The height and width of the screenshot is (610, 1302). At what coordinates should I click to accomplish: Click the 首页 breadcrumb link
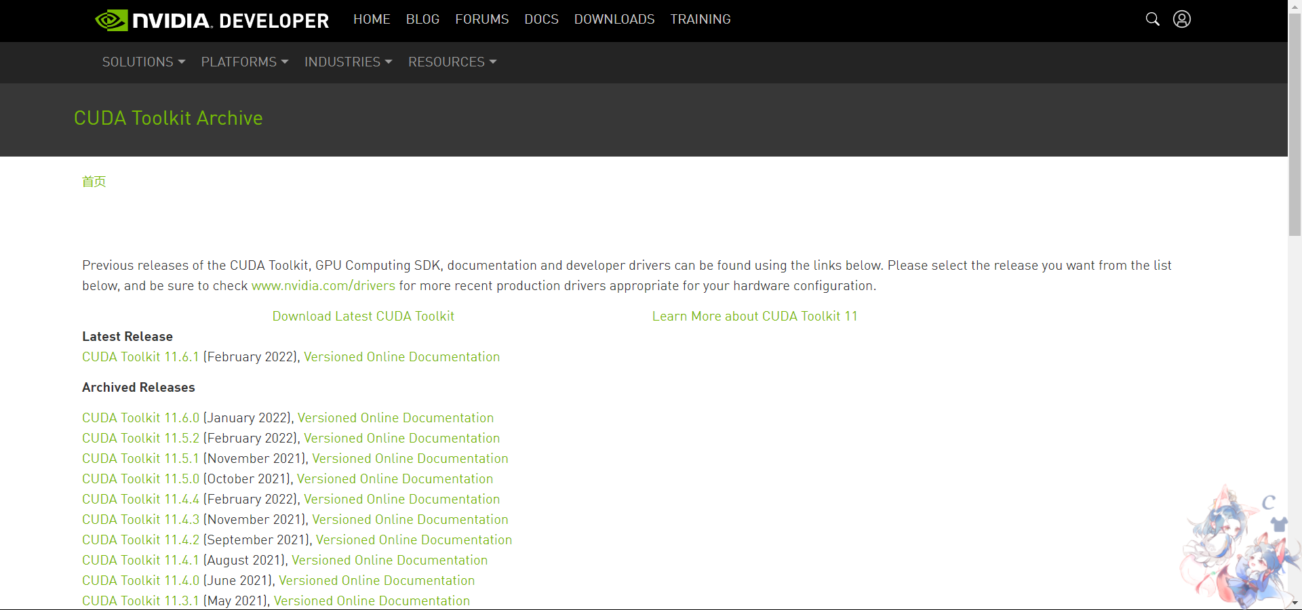[94, 181]
